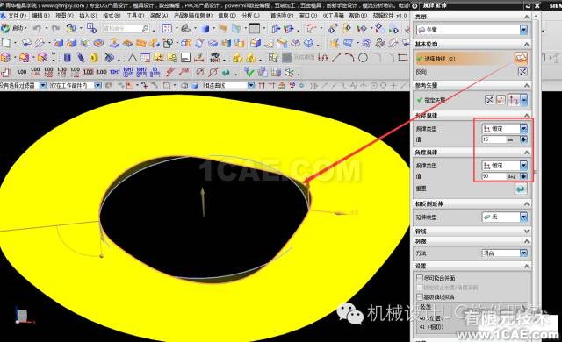562x342 pixels.
Task: Tick the first checkbox under 设置 section
Action: coord(420,278)
